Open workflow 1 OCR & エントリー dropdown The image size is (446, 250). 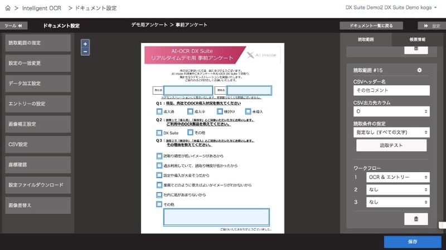[x=398, y=177]
